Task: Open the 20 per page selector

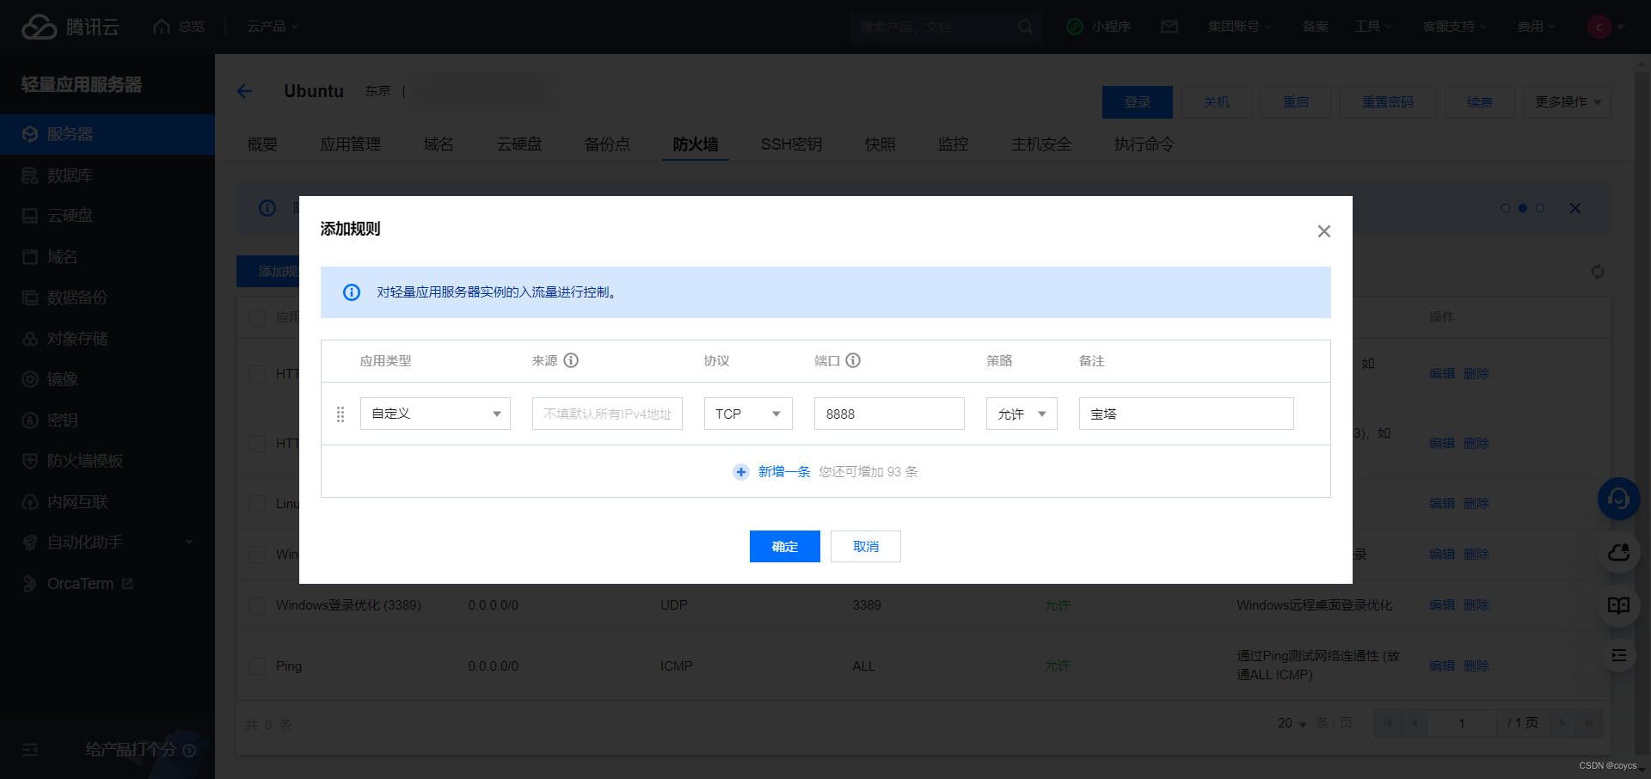Action: tap(1292, 723)
